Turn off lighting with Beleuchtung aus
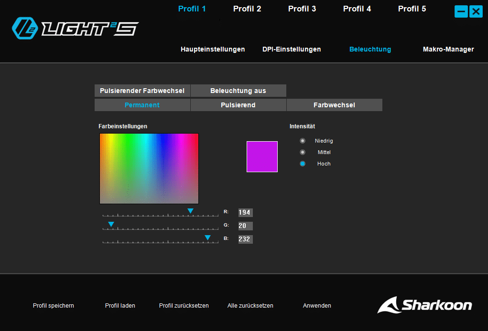 [x=238, y=91]
